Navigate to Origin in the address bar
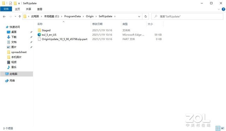The width and height of the screenshot is (226, 131). pyautogui.click(x=90, y=17)
